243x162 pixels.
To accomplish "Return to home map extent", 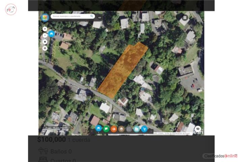I will pos(45,42).
